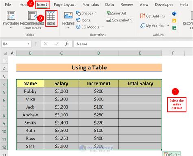193x156 pixels.
Task: Click the formula bar containing Name
Action: pyautogui.click(x=133, y=44)
